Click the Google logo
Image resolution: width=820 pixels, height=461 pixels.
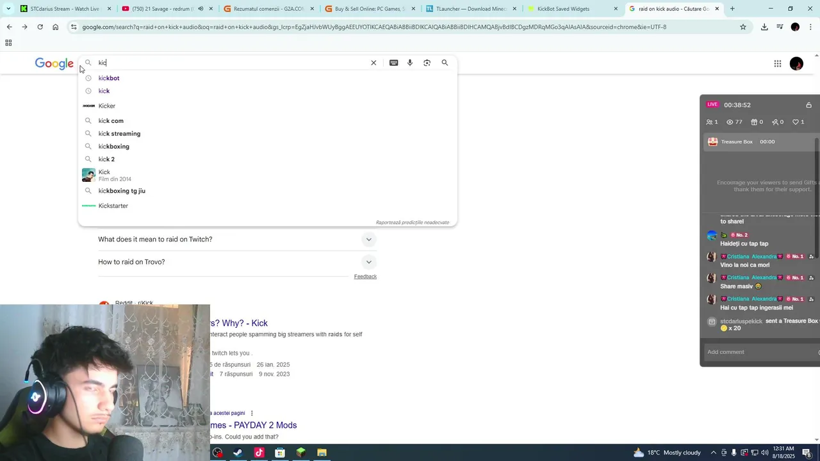point(54,63)
